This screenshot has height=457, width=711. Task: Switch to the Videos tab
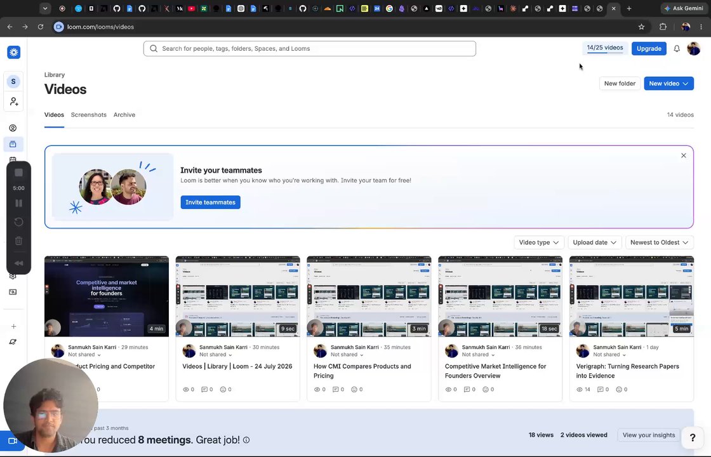(54, 115)
